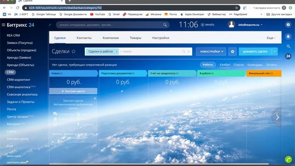Open Центр продаж in the sidebar
This screenshot has width=295, height=166.
pyautogui.click(x=18, y=117)
